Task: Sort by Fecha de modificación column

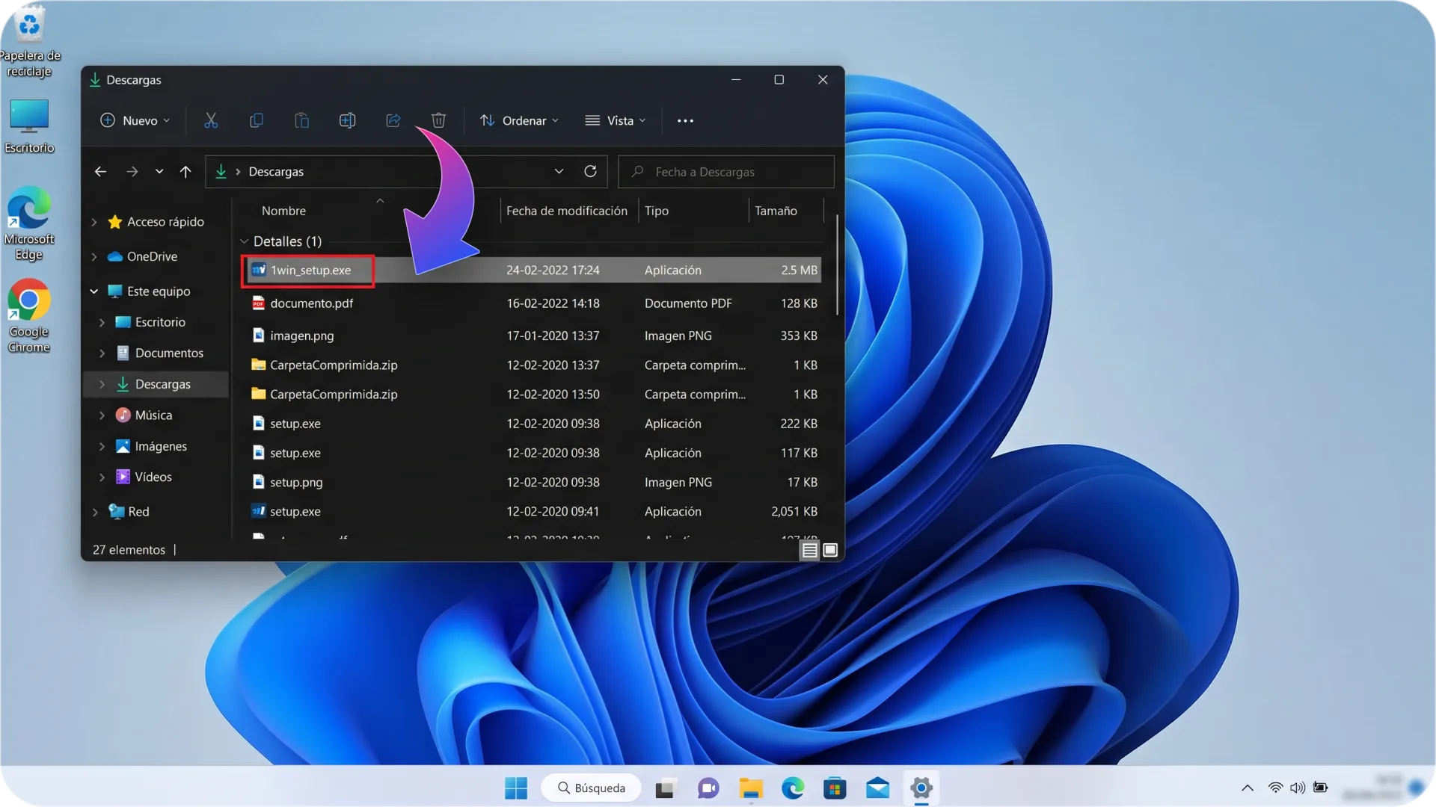Action: point(567,211)
